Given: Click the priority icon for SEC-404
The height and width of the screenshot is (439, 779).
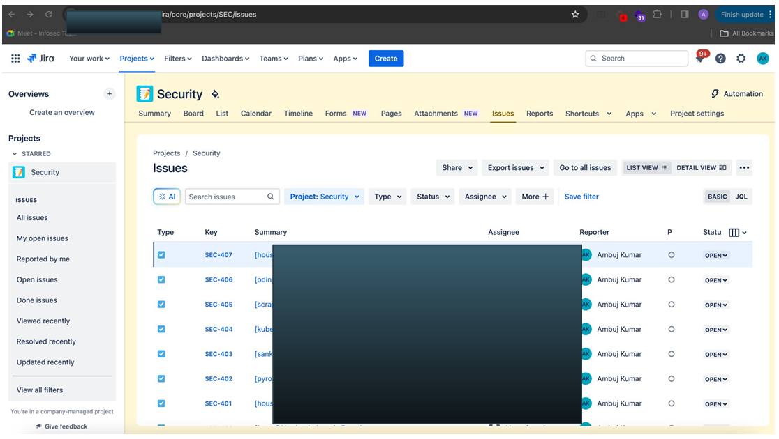Looking at the screenshot, I should click(672, 330).
